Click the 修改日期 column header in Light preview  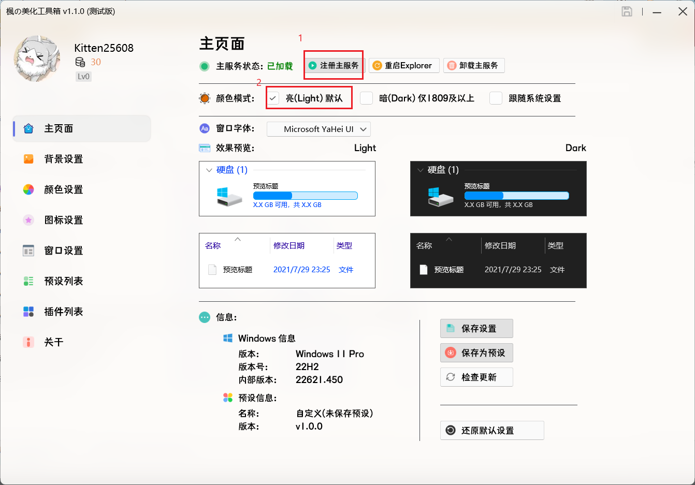coord(289,246)
